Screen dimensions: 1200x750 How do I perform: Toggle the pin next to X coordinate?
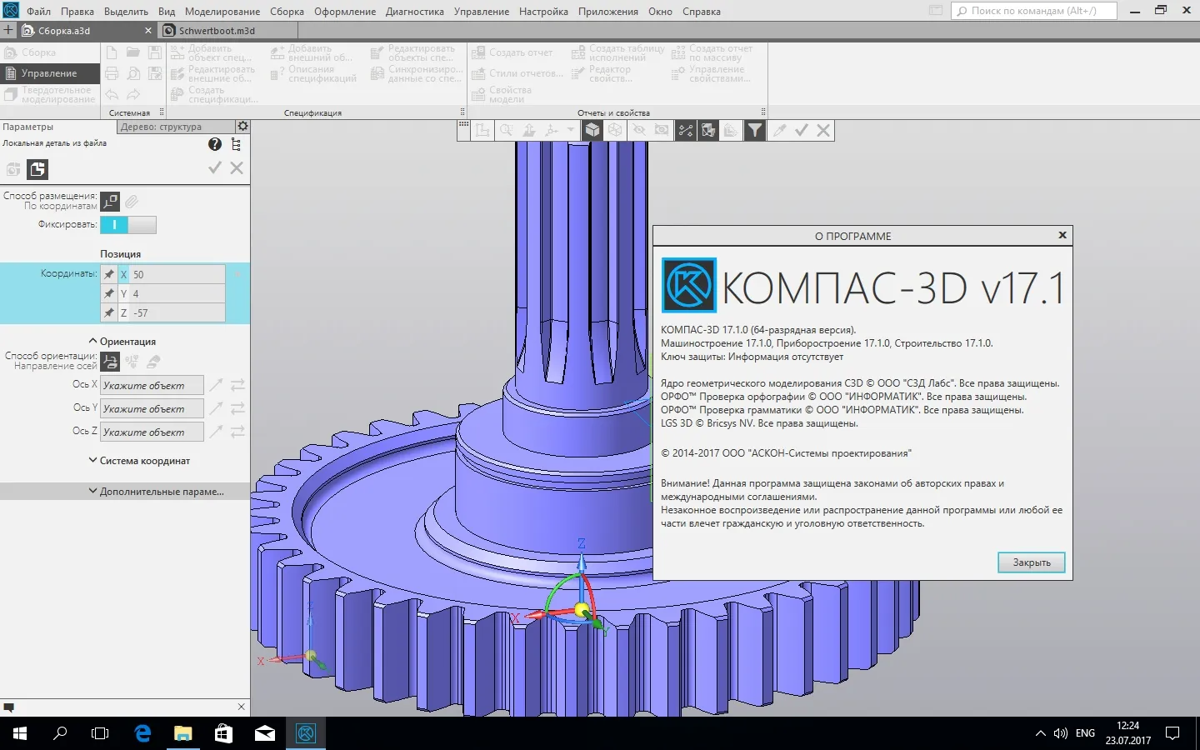tap(109, 274)
